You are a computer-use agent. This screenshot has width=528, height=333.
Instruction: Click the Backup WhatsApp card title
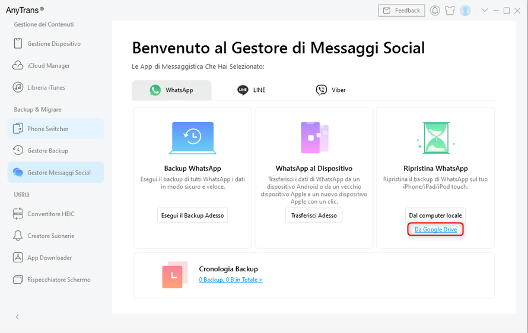(x=193, y=168)
